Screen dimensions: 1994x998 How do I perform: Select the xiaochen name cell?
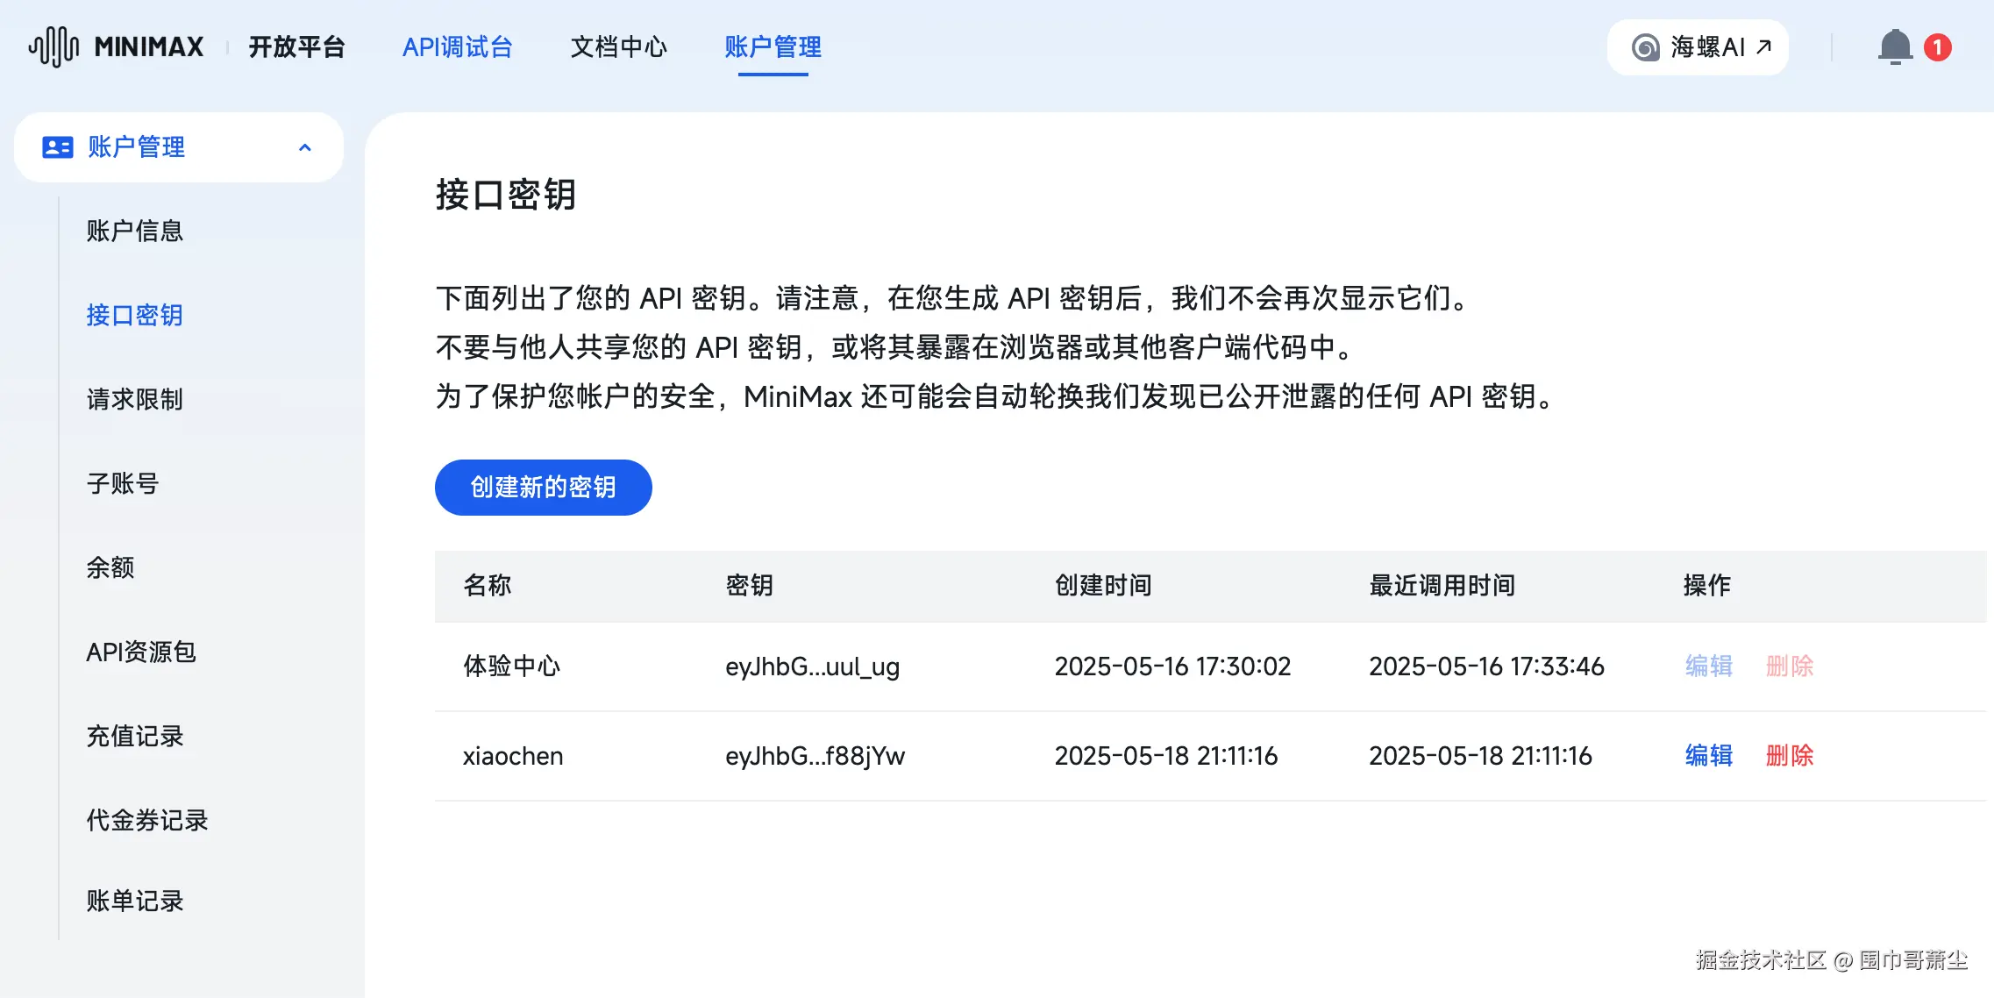coord(513,755)
